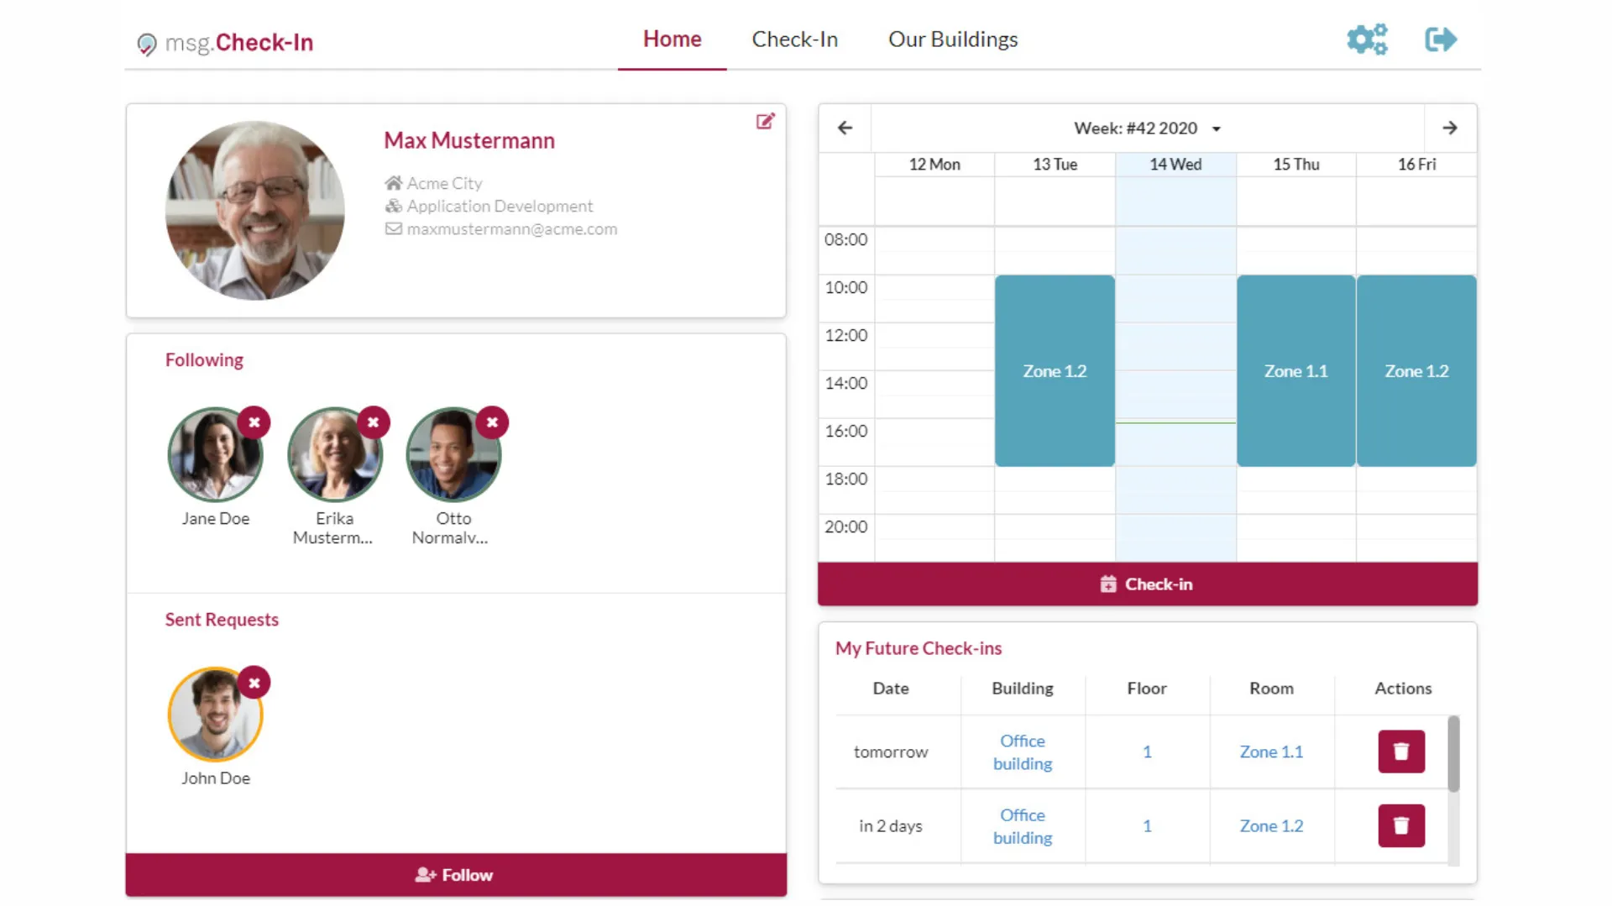Unfollow Jane Doe with X badge
1612x906 pixels.
pos(254,422)
